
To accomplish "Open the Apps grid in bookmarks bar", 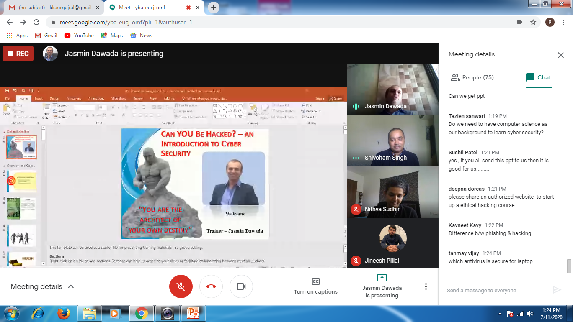I will [x=17, y=36].
